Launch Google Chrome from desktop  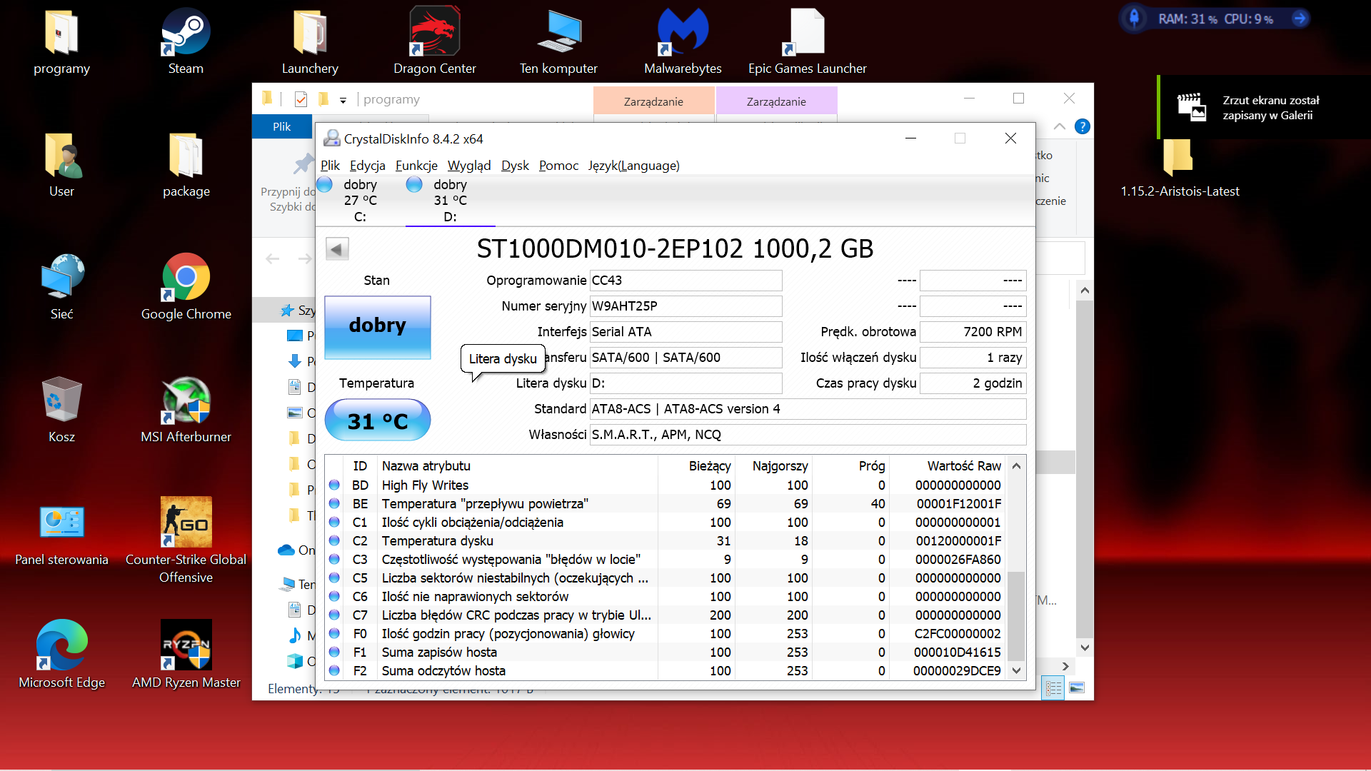click(x=186, y=287)
